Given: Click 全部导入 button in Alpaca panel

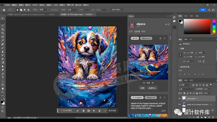Looking at the screenshot, I should click(x=152, y=88).
